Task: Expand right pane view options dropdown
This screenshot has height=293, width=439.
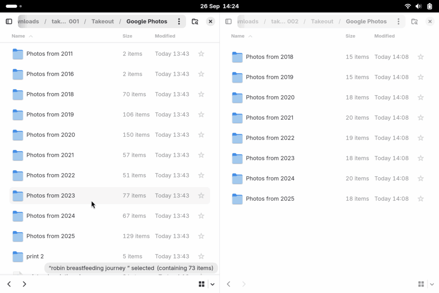Action: [x=431, y=284]
